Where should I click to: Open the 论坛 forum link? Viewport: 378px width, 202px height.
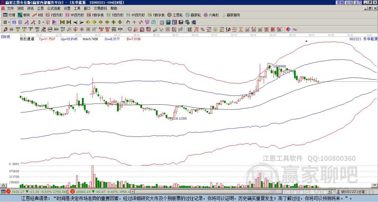click(x=349, y=3)
